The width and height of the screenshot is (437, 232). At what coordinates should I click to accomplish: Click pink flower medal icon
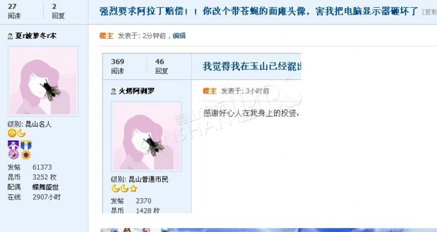click(13, 155)
